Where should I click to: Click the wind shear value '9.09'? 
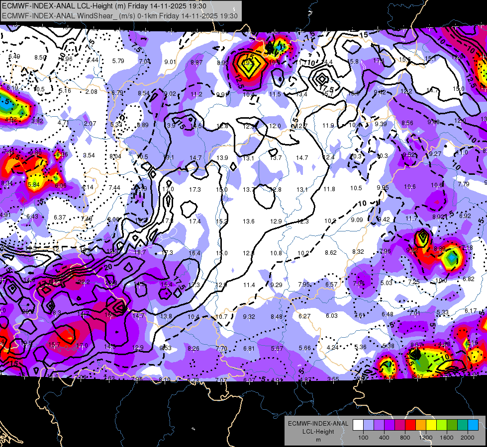coord(357,220)
